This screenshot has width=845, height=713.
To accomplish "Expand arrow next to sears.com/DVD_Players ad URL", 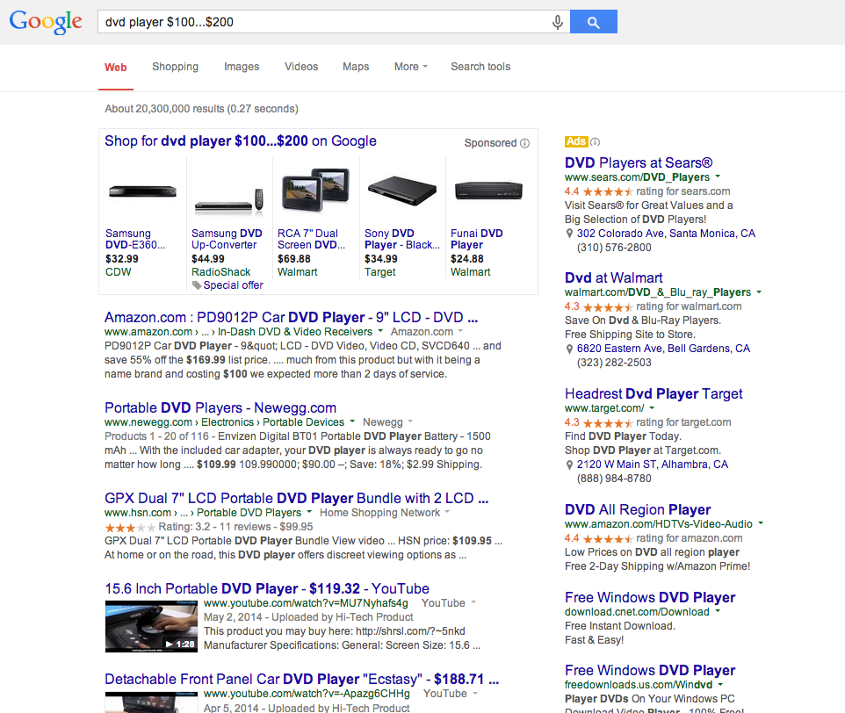I will point(718,176).
